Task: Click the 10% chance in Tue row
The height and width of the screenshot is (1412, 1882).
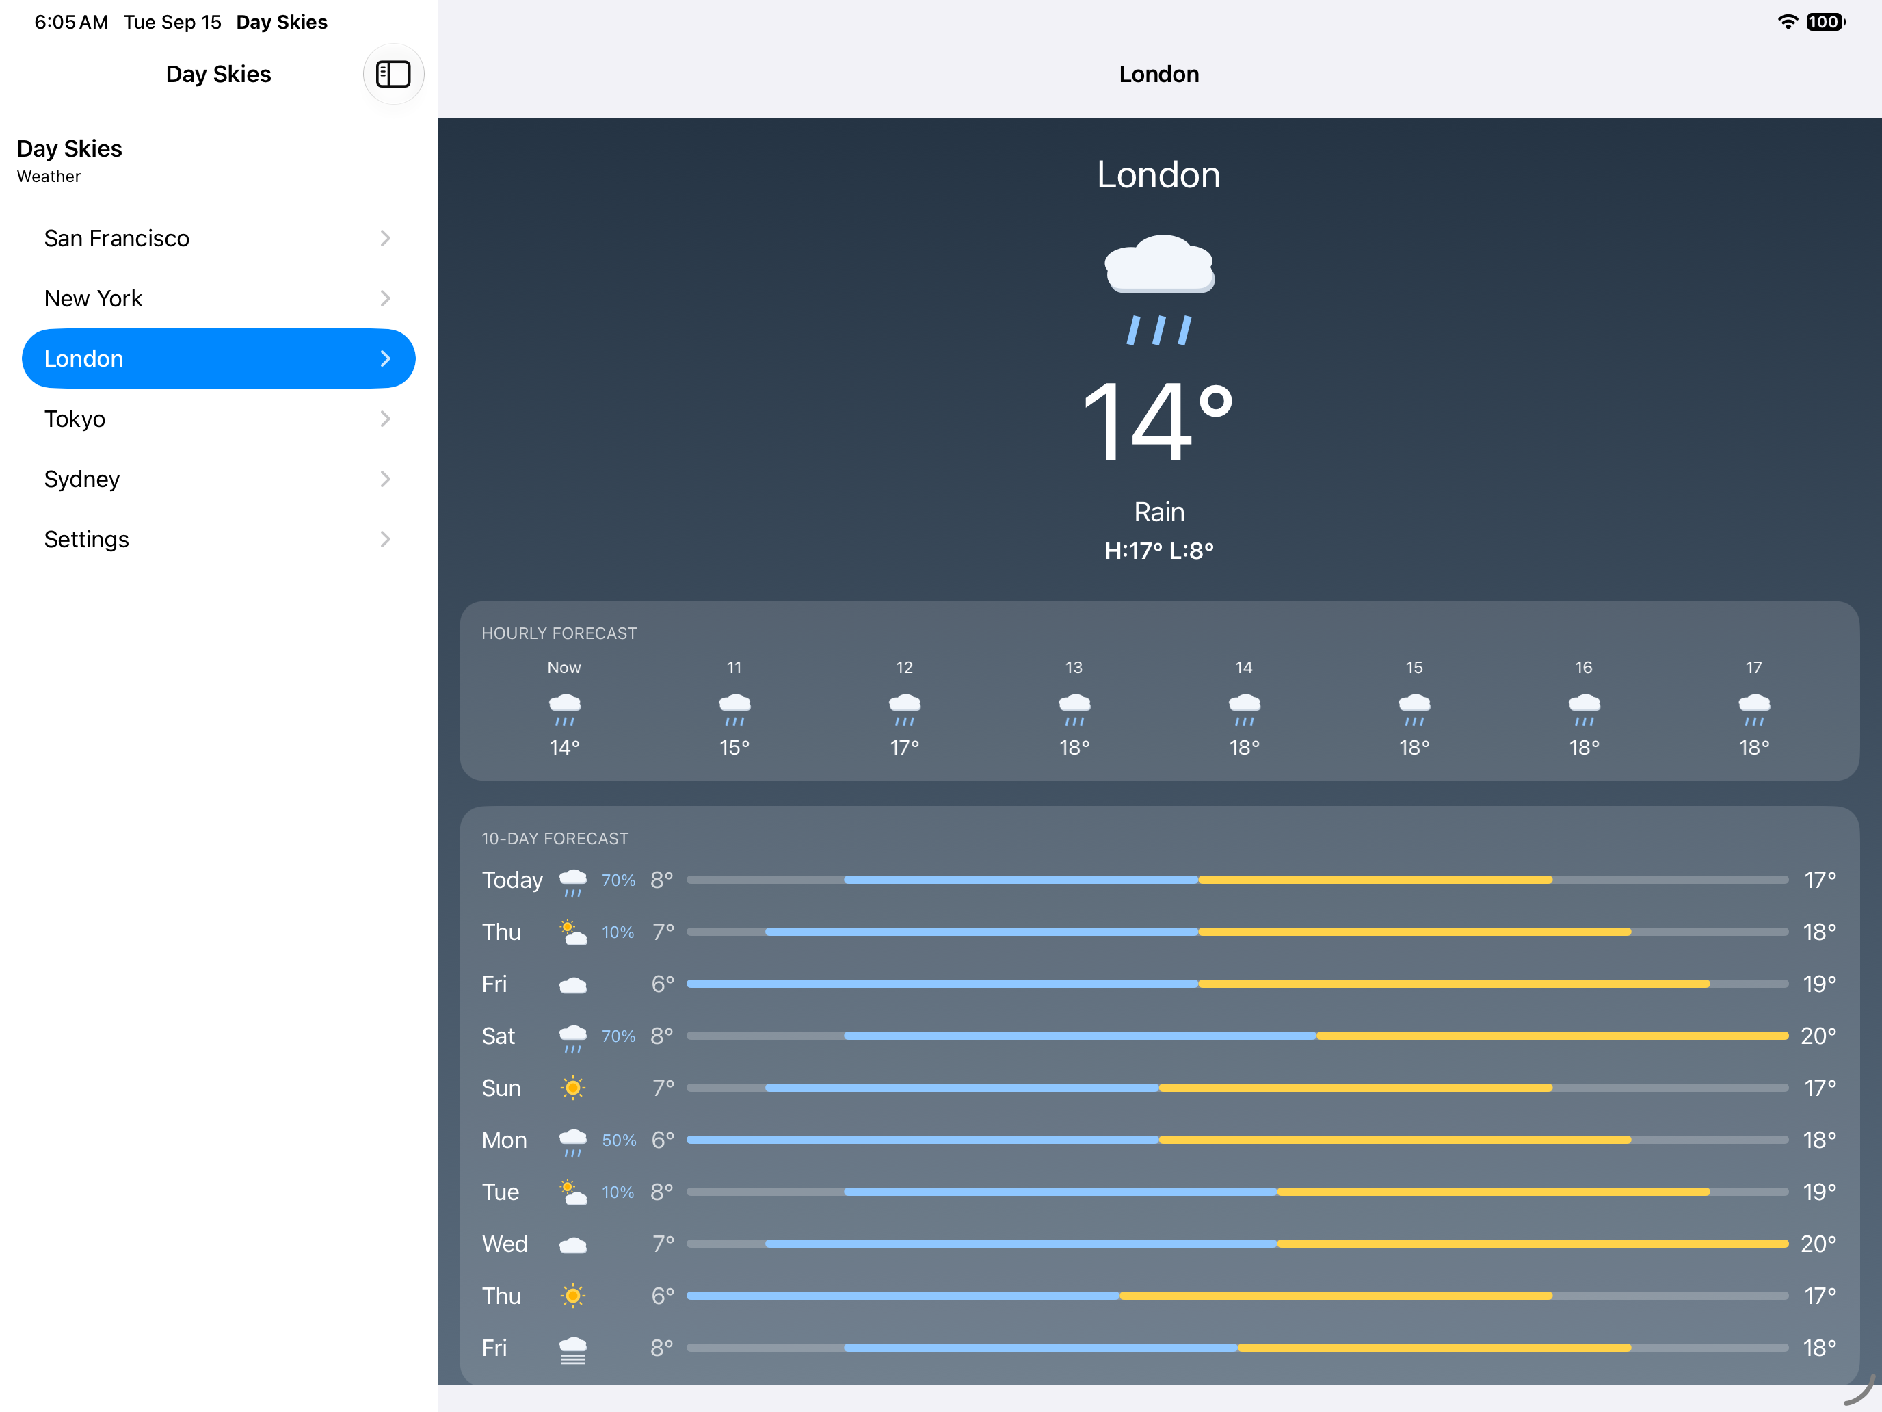Action: click(x=618, y=1192)
